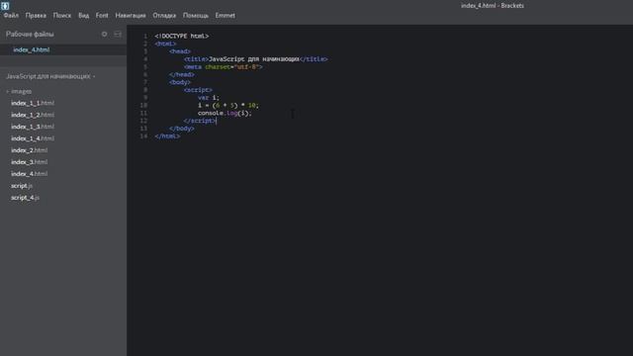Open the project dropdown JavaScript для начинающих
This screenshot has height=356, width=633.
(x=50, y=76)
